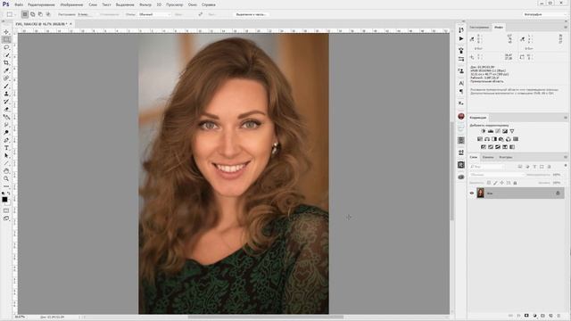Image resolution: width=571 pixels, height=321 pixels.
Task: Select the Rectangular Marquee tool
Action: tap(6, 39)
